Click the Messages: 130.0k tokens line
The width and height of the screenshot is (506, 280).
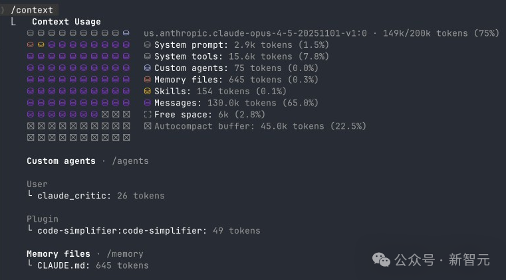pos(236,103)
